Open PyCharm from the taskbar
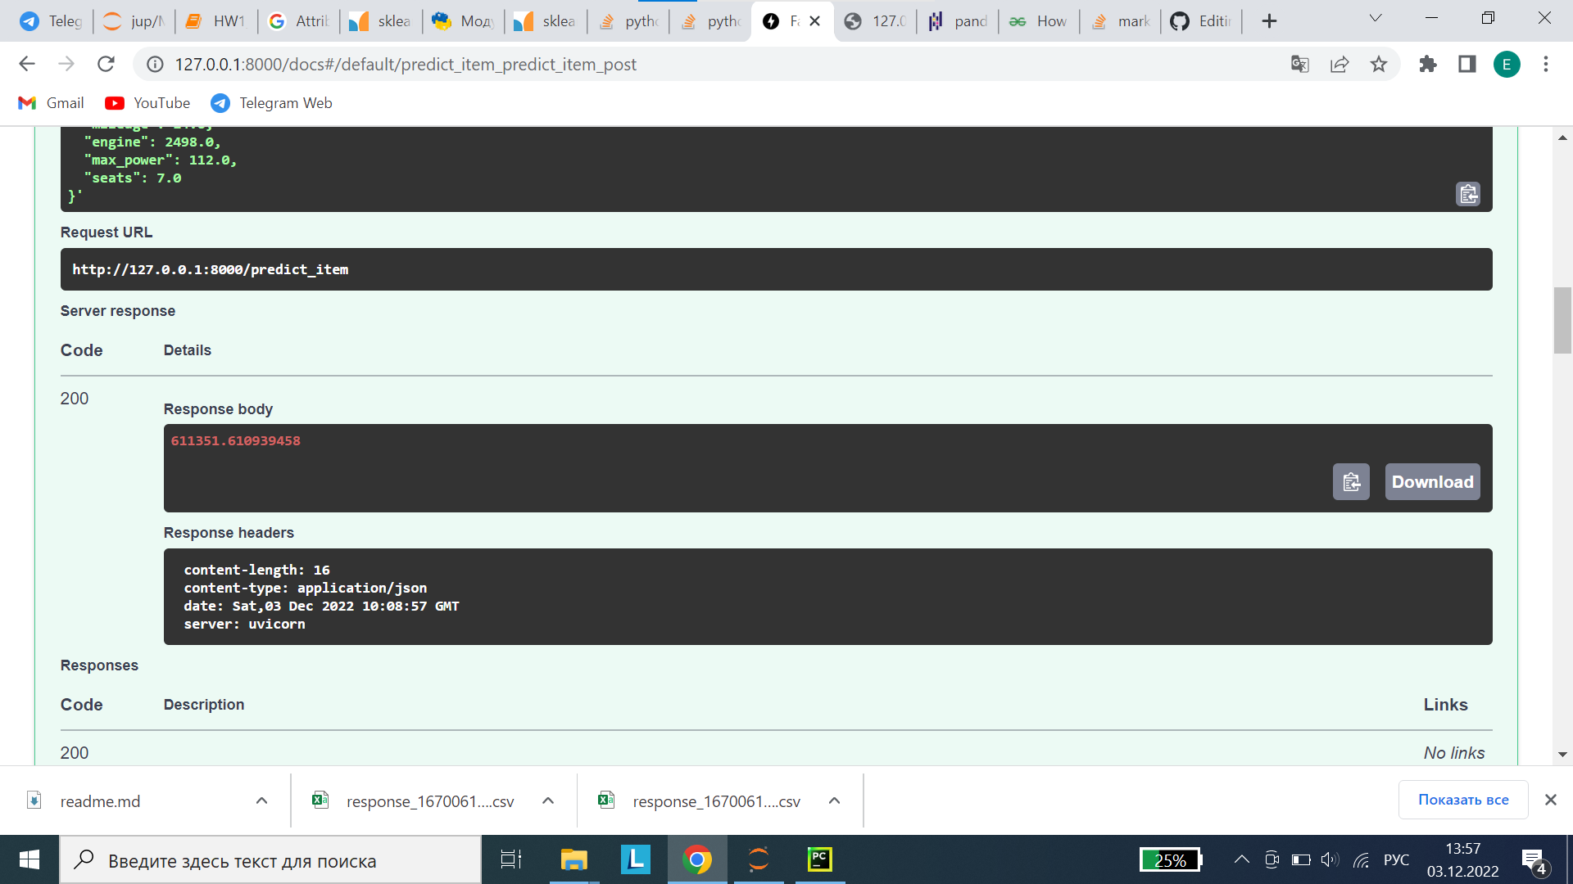The image size is (1573, 884). pyautogui.click(x=819, y=859)
